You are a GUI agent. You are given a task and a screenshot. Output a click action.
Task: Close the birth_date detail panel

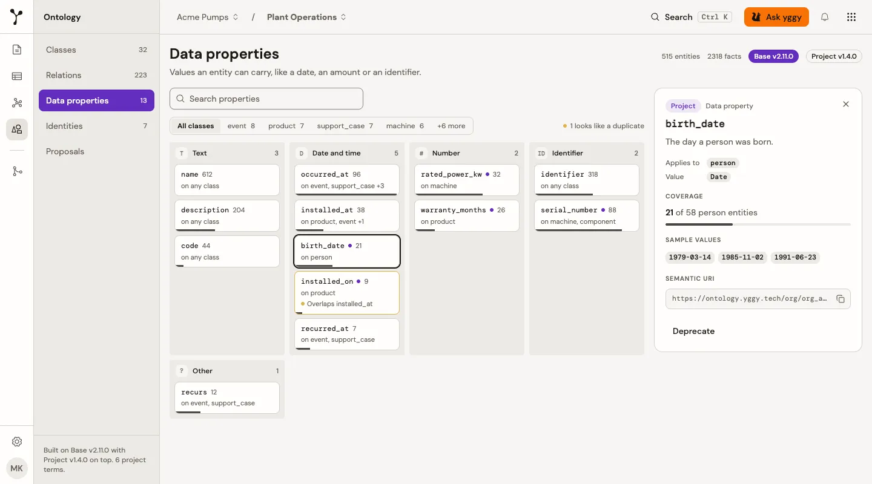coord(846,104)
